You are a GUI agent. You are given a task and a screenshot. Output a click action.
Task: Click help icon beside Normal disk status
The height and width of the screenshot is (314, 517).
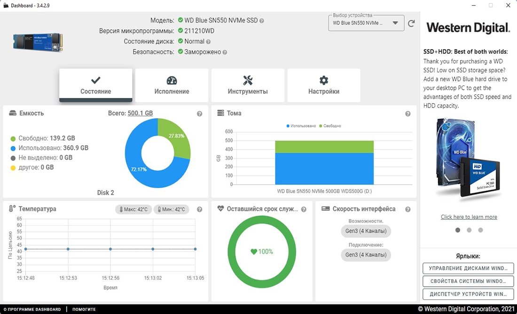click(x=208, y=42)
